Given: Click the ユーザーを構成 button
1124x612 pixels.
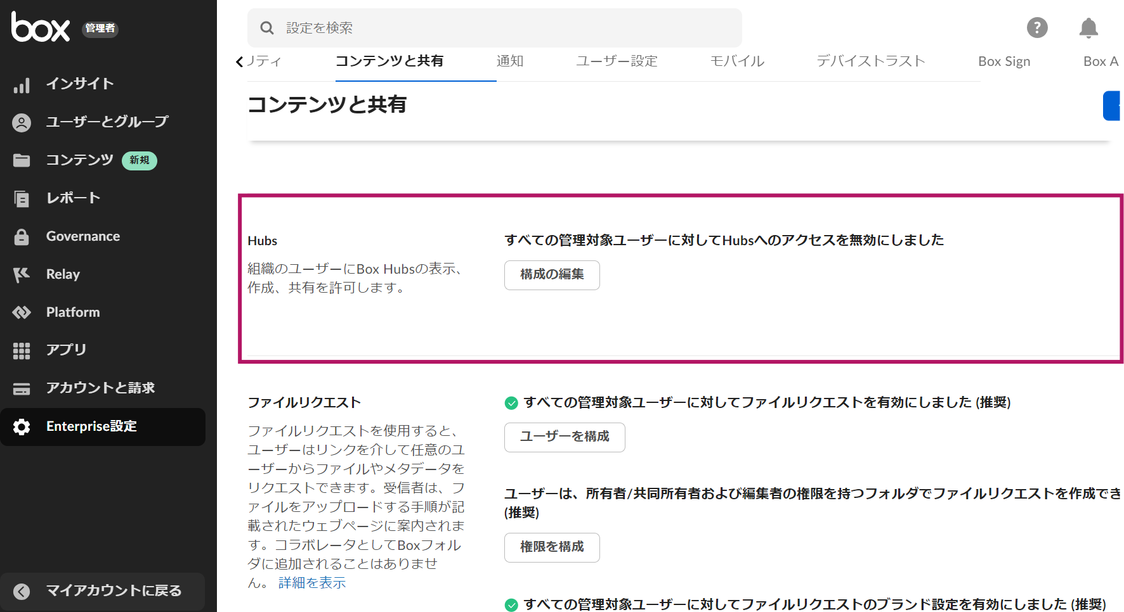Looking at the screenshot, I should click(x=565, y=437).
